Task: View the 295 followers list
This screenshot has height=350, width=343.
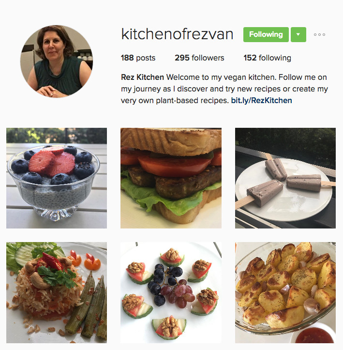Action: point(199,58)
